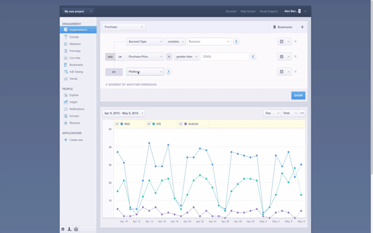Viewport: 373px width, 233px height.
Task: Click the Android legend color dot
Action: point(185,124)
